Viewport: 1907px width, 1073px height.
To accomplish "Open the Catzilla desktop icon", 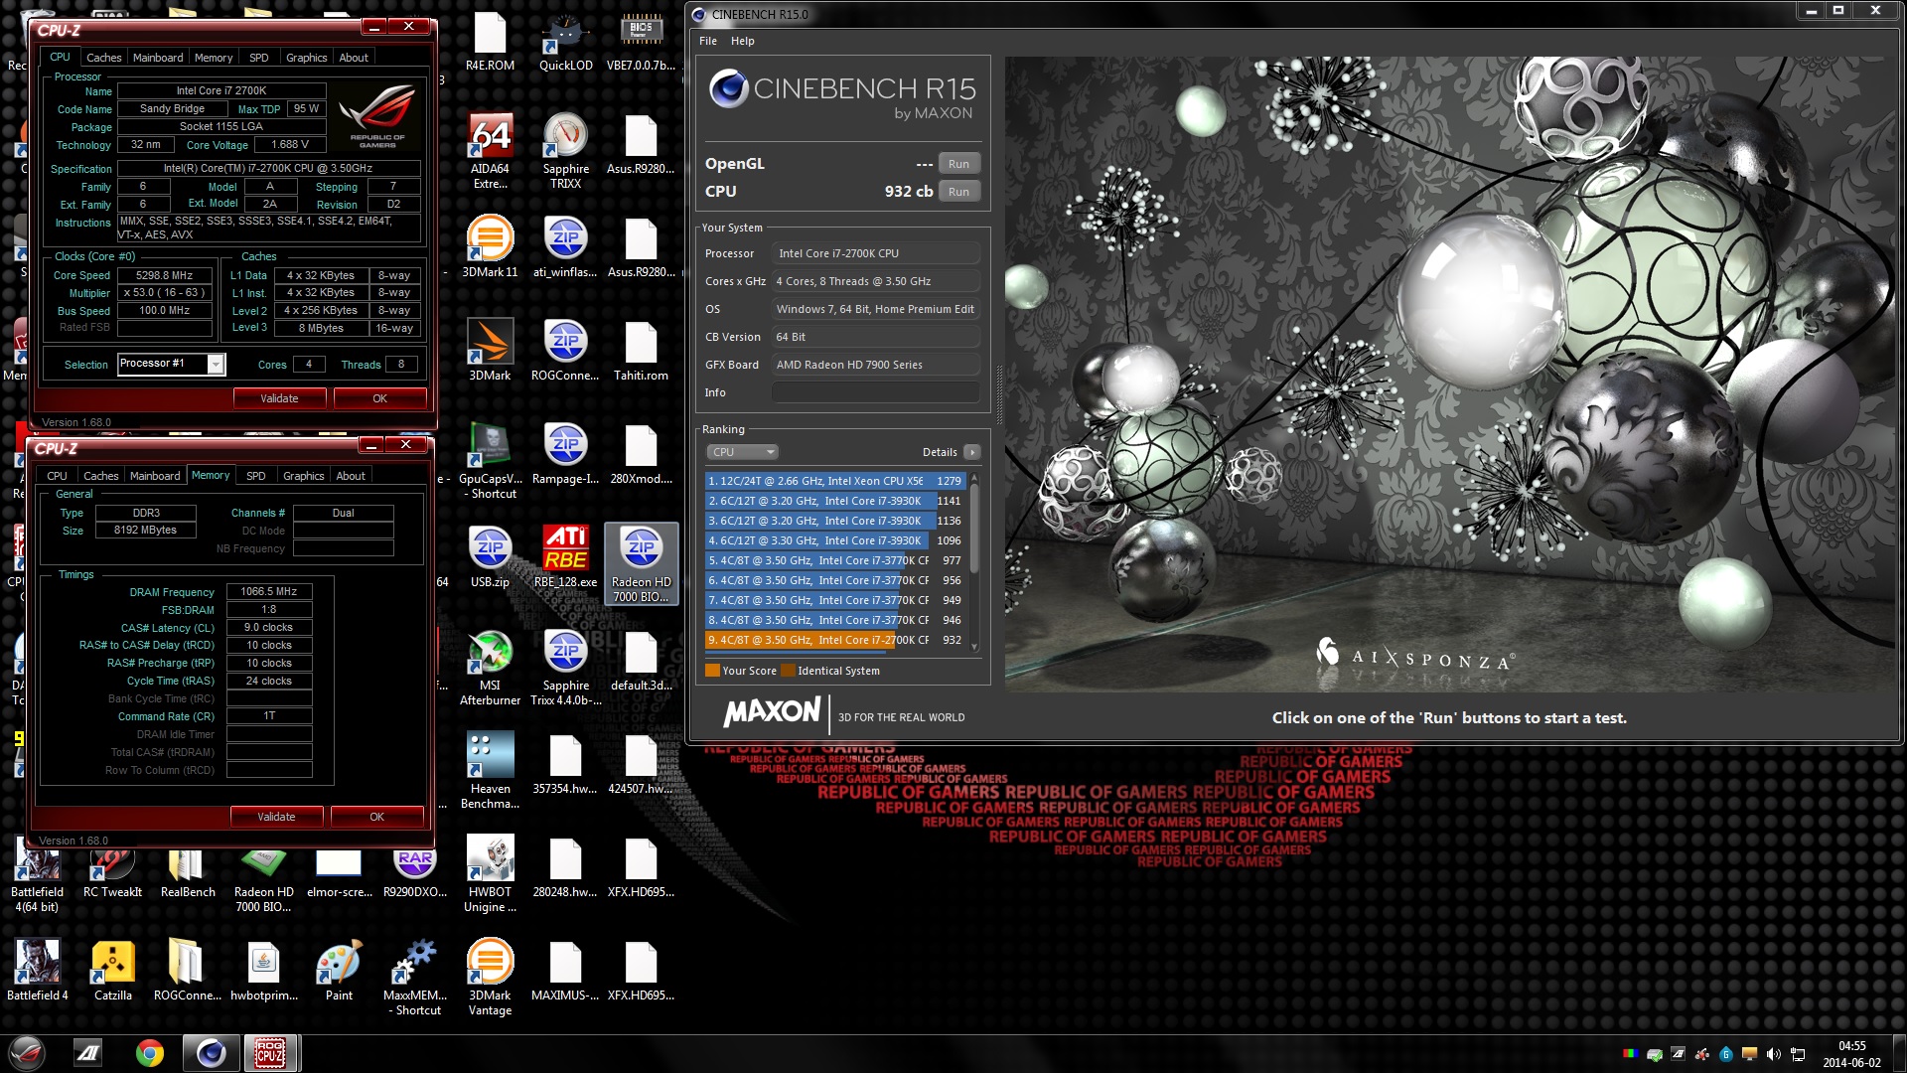I will (112, 970).
